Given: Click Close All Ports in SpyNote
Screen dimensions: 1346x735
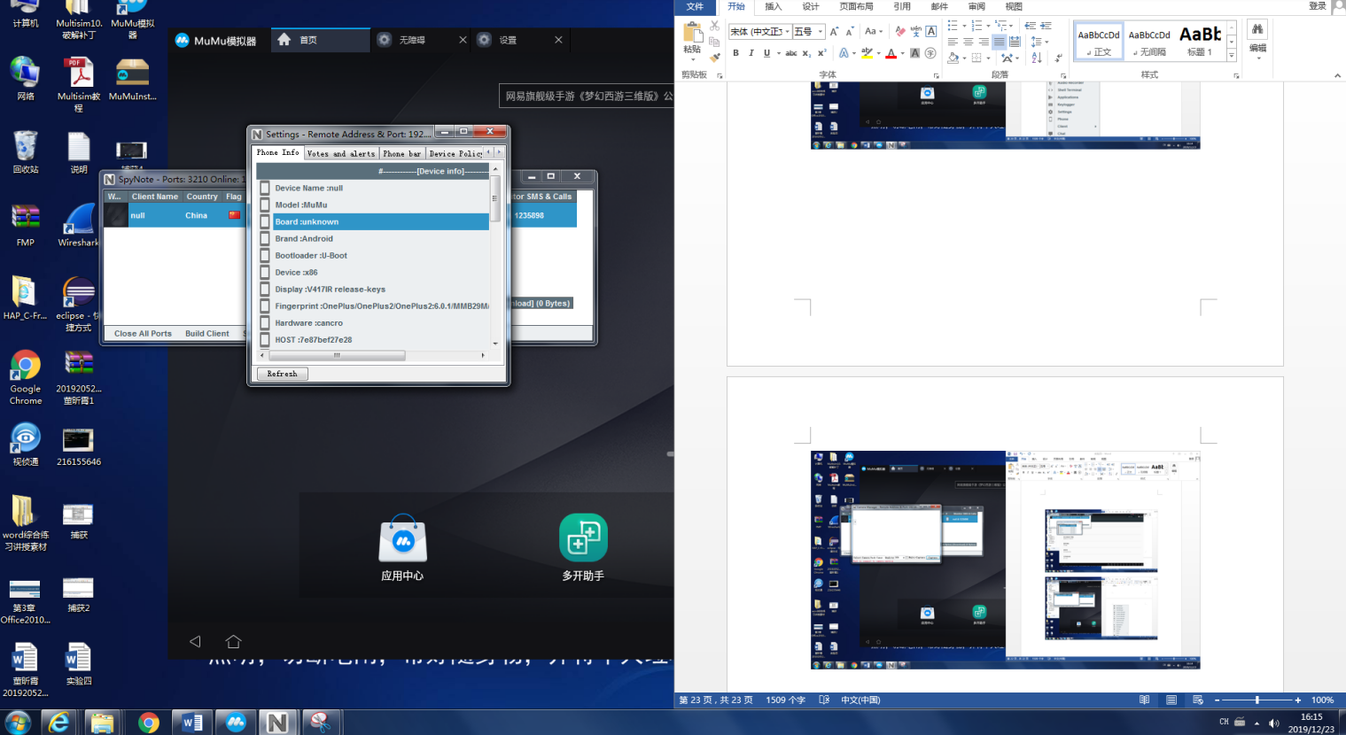Looking at the screenshot, I should click(143, 334).
